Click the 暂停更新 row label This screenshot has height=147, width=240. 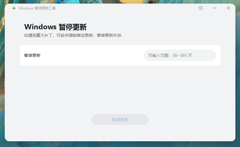pyautogui.click(x=32, y=55)
